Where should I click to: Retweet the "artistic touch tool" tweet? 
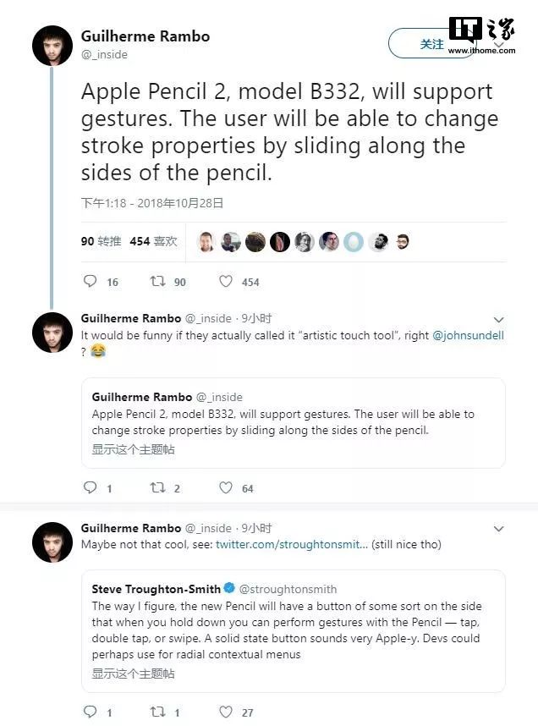coord(156,487)
